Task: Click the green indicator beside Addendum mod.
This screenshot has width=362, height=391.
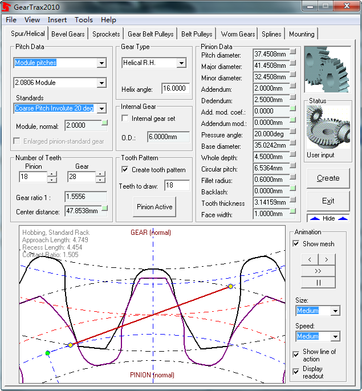Action: (293, 120)
